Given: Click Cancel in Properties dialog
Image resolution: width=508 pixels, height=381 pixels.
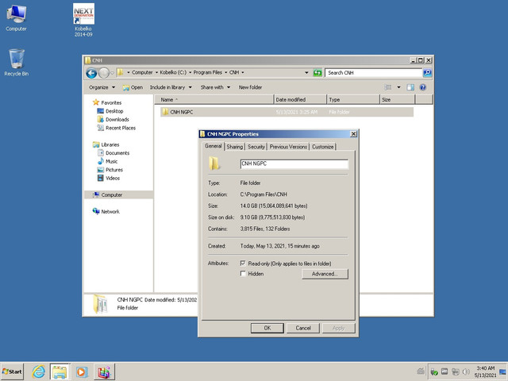Looking at the screenshot, I should click(303, 328).
